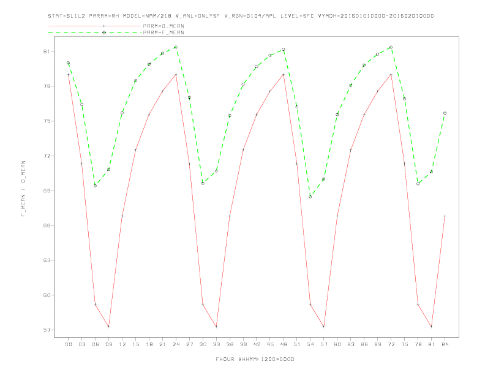
Task: Click x-axis tick label 78
Action: coord(418,344)
